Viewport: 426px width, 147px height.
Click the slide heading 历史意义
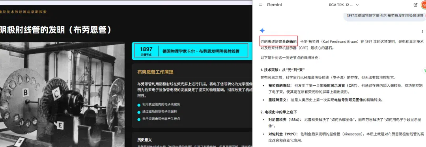[144, 140]
